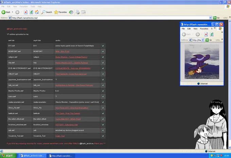Screen dimensions: 231x158
Task: Open the Edit menu in the main window
Action: (x=9, y=6)
